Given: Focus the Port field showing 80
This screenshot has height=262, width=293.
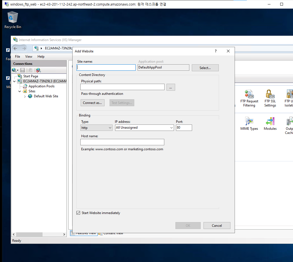Looking at the screenshot, I should tap(184, 128).
